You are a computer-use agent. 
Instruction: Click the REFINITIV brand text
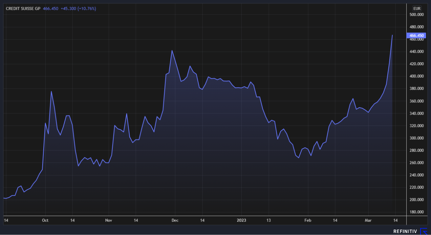pyautogui.click(x=406, y=231)
